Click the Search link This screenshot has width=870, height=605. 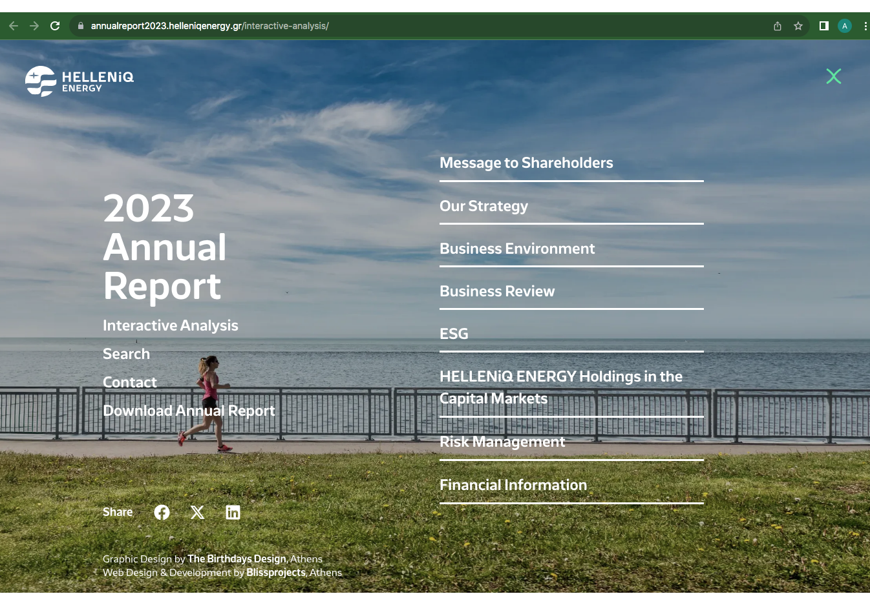point(126,354)
